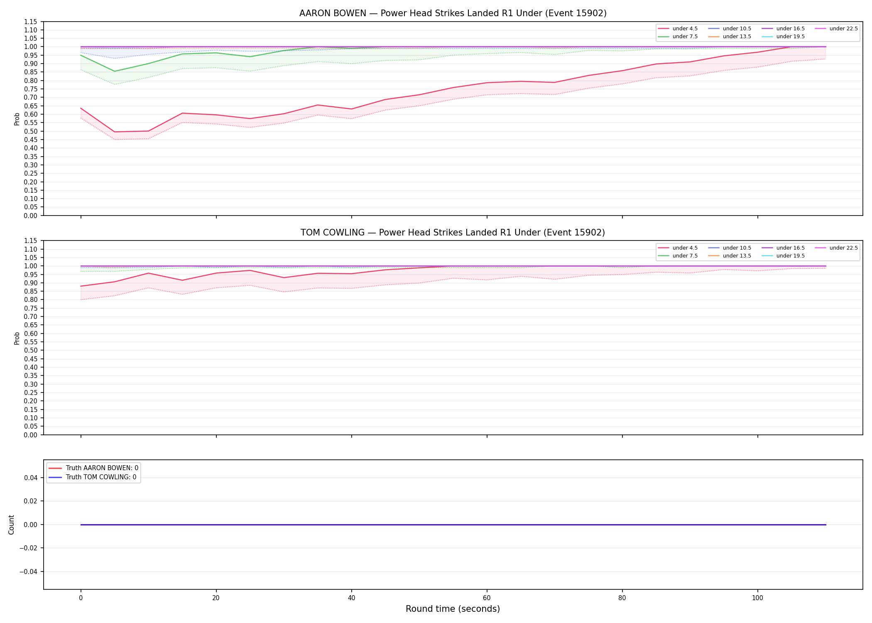
Task: Click x-axis tick label '20'
Action: 216,598
